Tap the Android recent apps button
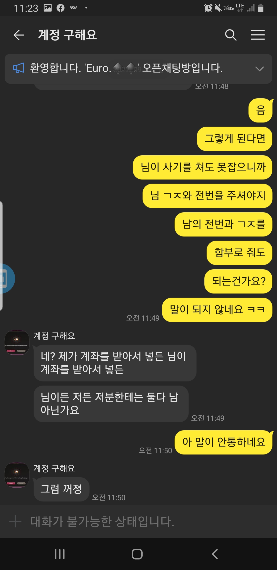Image resolution: width=277 pixels, height=570 pixels. coord(60,554)
